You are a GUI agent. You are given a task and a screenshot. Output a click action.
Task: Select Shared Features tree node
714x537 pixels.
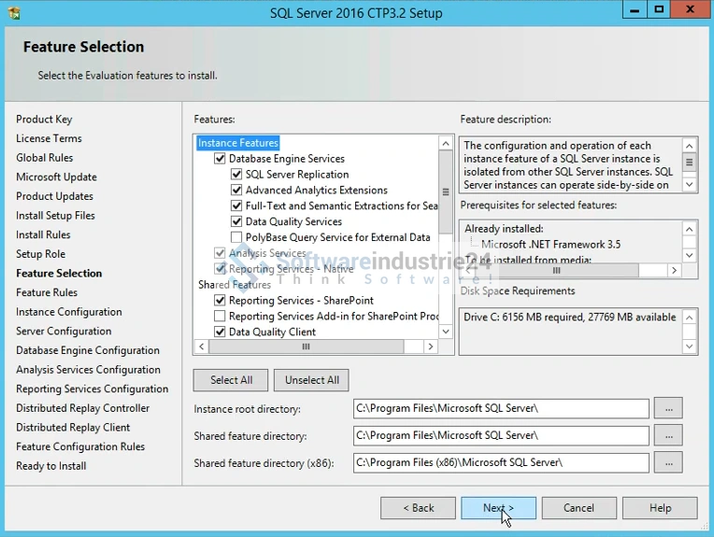tap(235, 285)
